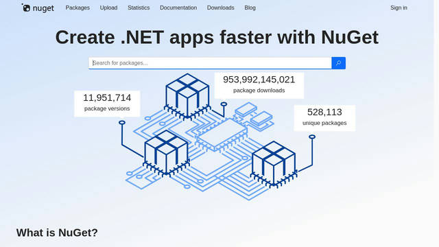The height and width of the screenshot is (247, 439).
Task: Open the Blog link
Action: coord(250,8)
